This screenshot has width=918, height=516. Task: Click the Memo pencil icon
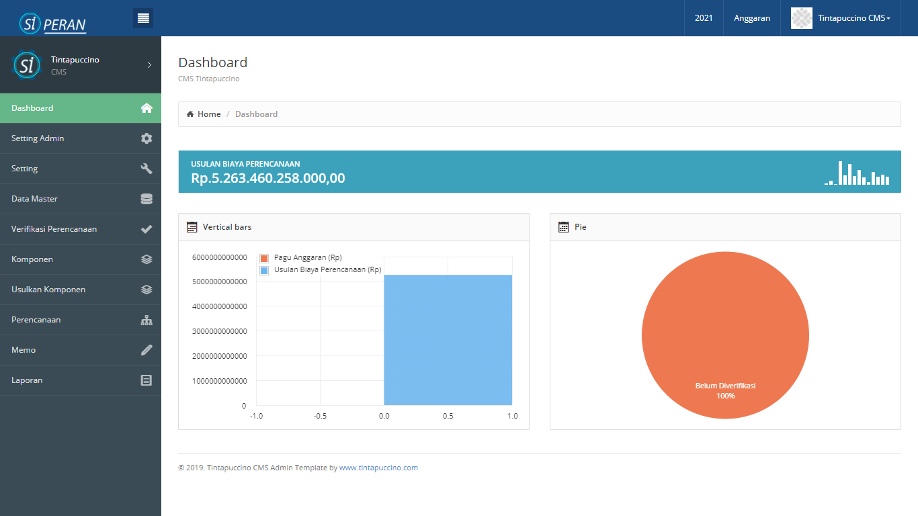(x=147, y=350)
